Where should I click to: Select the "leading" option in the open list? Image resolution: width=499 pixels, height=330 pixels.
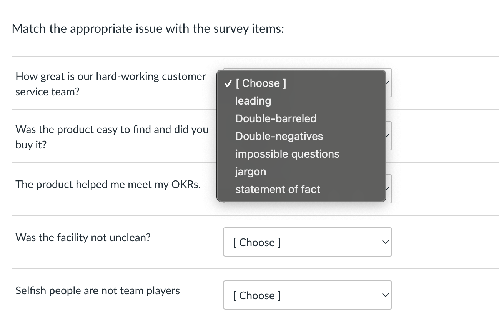253,101
